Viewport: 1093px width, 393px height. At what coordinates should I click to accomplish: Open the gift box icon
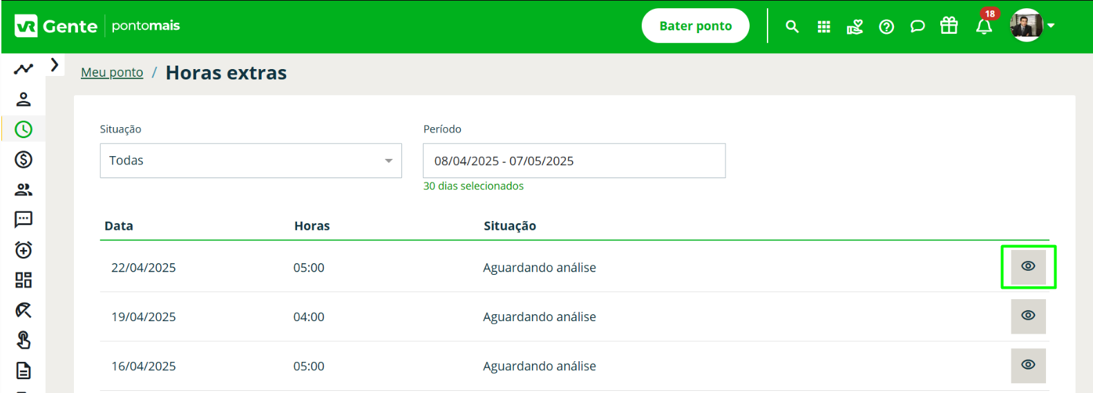[949, 26]
